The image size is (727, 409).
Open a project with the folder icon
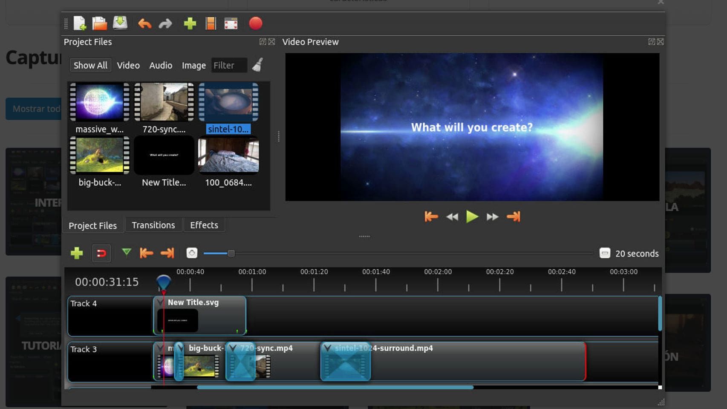tap(100, 23)
